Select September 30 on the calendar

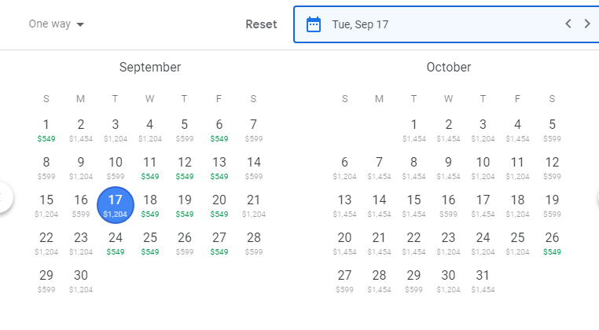(81, 280)
